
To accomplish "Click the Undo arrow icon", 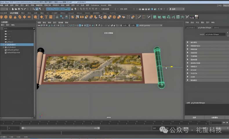I will click(x=22, y=9).
